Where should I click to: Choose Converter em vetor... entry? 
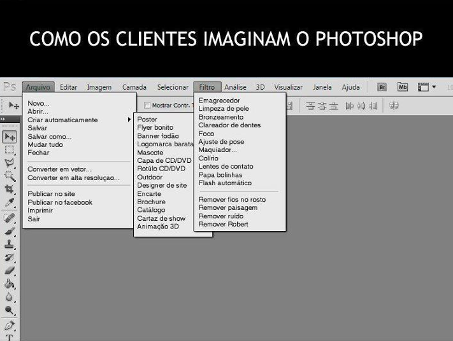coord(59,169)
